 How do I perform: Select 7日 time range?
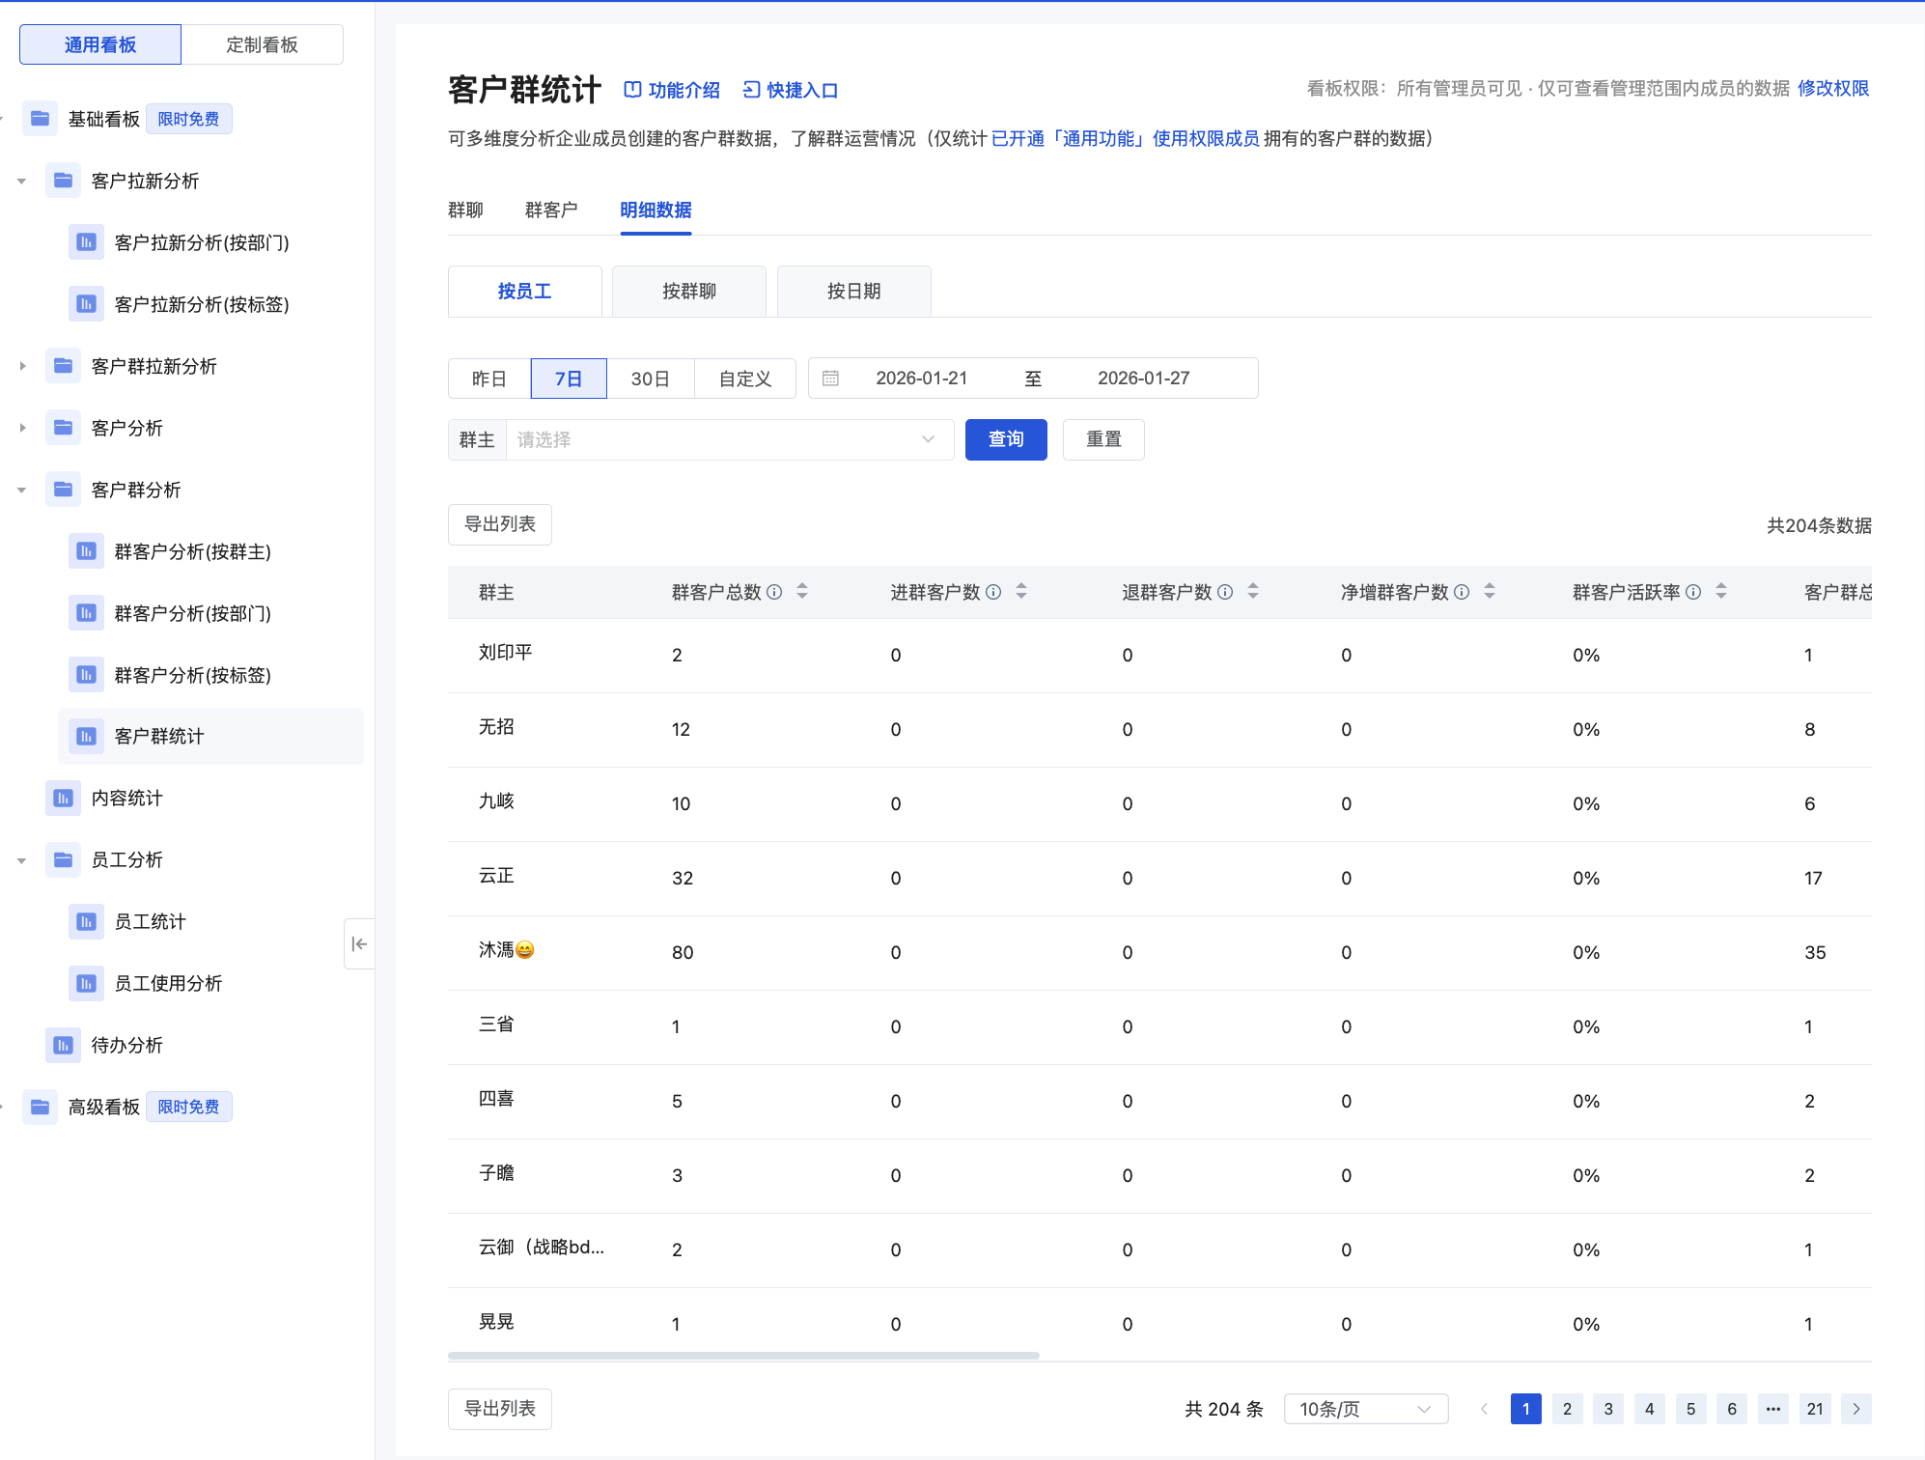pyautogui.click(x=569, y=379)
